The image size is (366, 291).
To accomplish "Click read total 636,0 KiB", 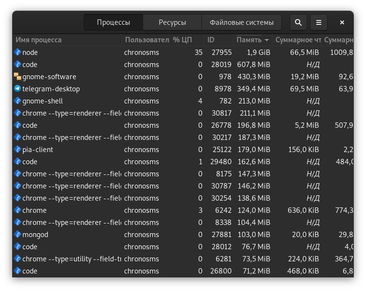I will coord(303,210).
